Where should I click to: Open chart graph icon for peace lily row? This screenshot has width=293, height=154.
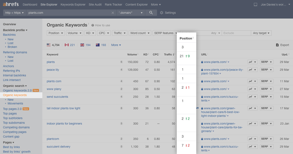(x=253, y=70)
